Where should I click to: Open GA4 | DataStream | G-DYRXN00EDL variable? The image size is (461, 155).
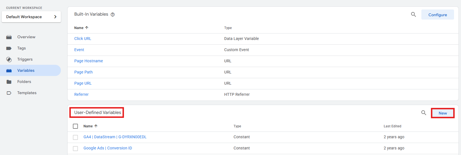point(115,137)
